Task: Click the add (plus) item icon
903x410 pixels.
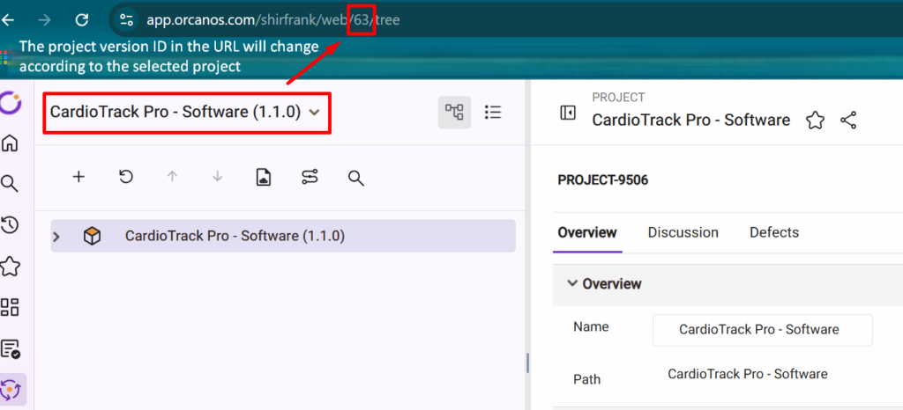Action: 78,178
